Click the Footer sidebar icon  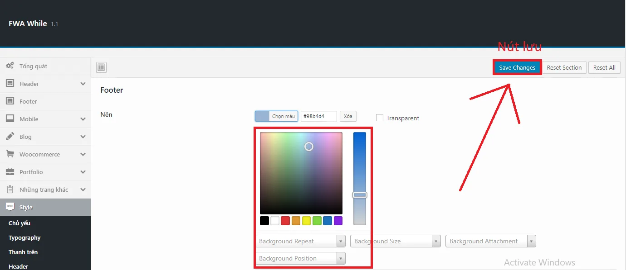click(10, 101)
